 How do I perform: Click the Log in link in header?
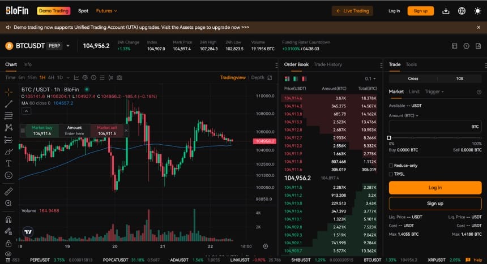click(x=394, y=11)
